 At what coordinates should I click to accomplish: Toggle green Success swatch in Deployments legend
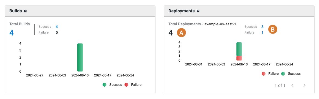tap(283, 74)
